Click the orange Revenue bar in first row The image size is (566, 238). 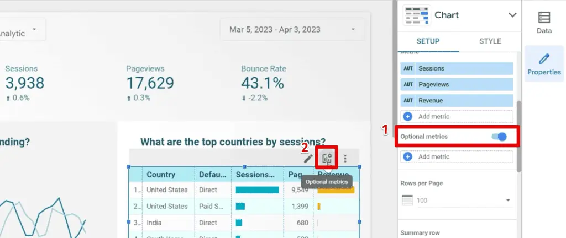336,190
